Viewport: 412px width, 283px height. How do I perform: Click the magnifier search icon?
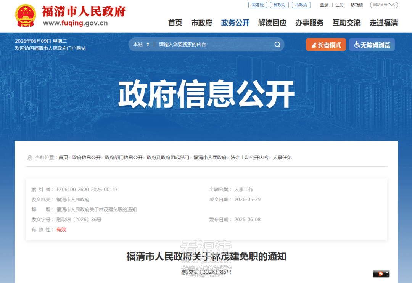tap(277, 45)
